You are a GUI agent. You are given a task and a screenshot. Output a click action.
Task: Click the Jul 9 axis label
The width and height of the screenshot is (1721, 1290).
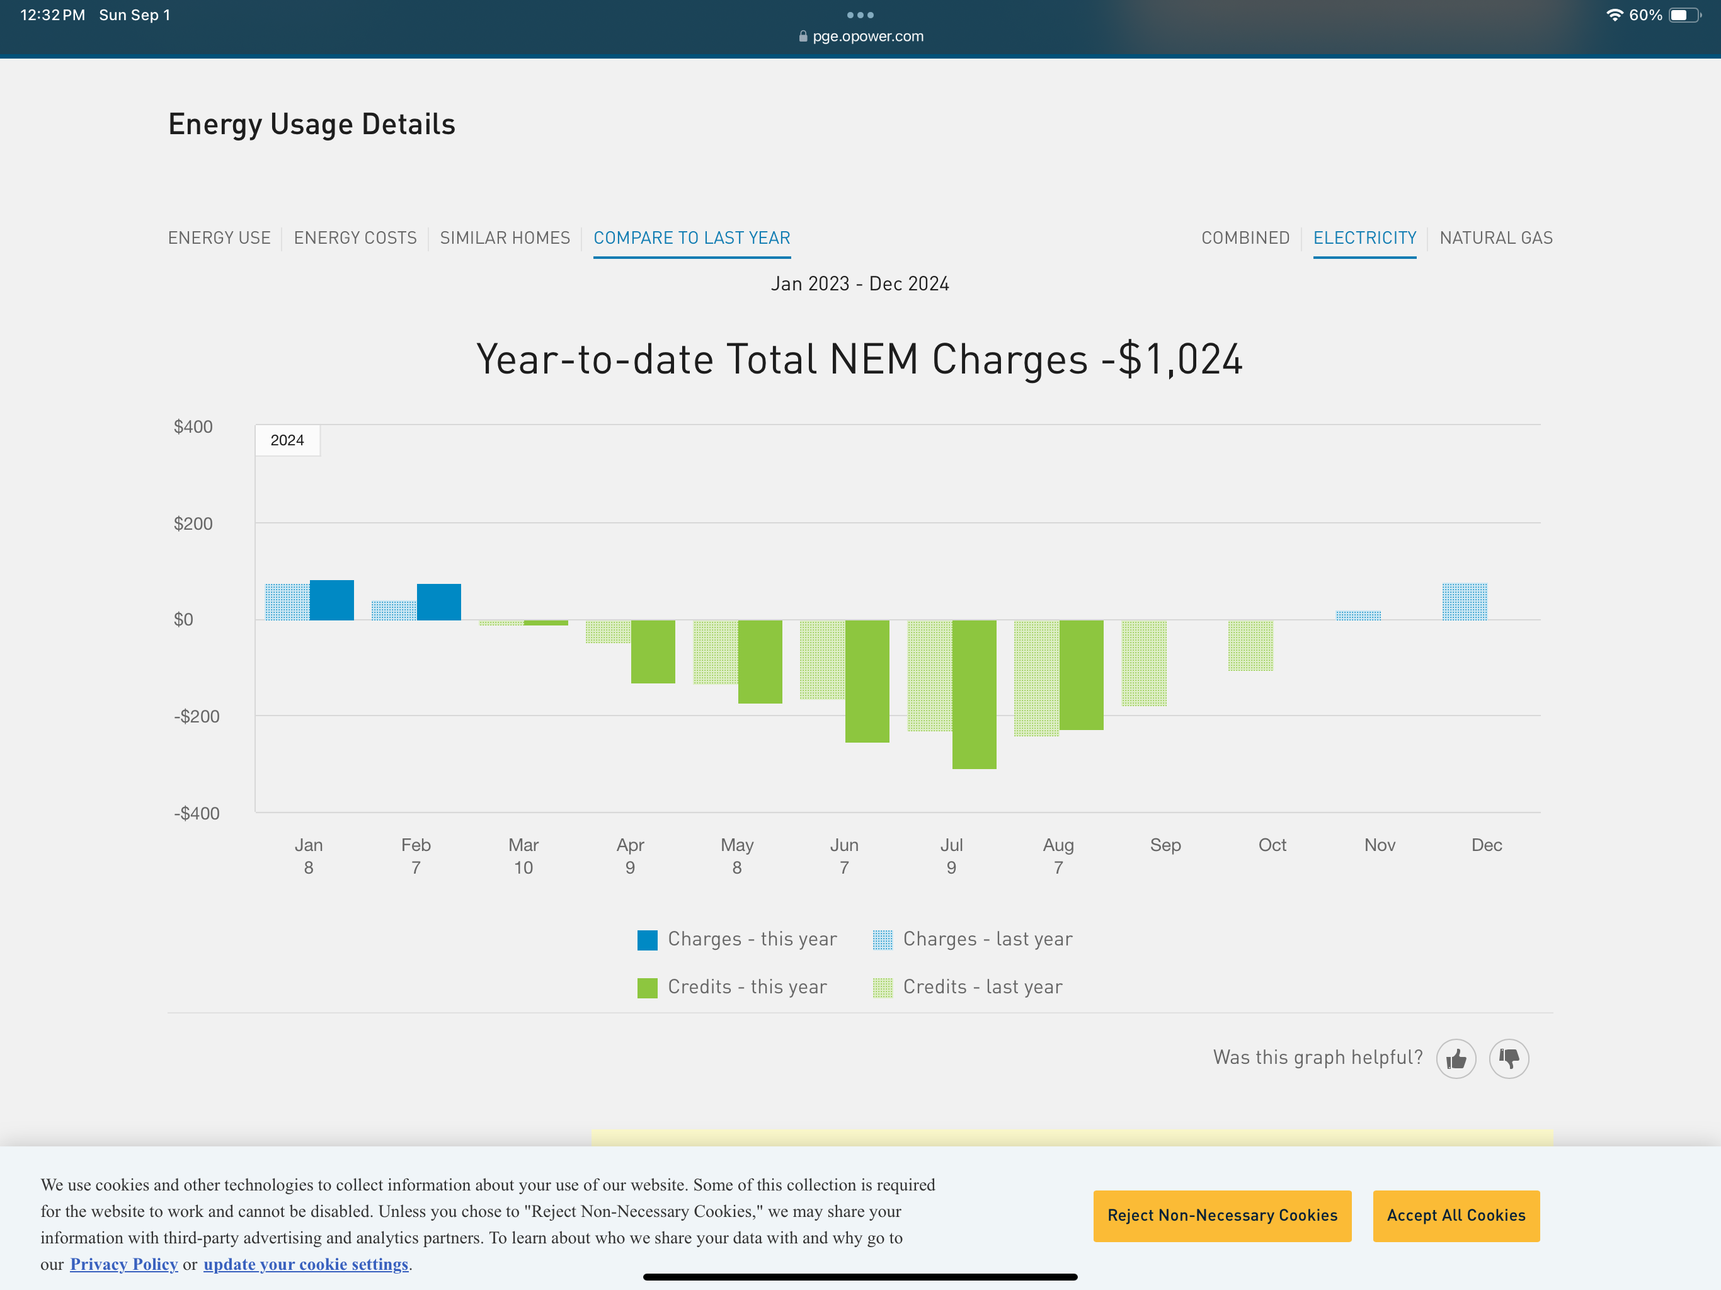tap(952, 856)
